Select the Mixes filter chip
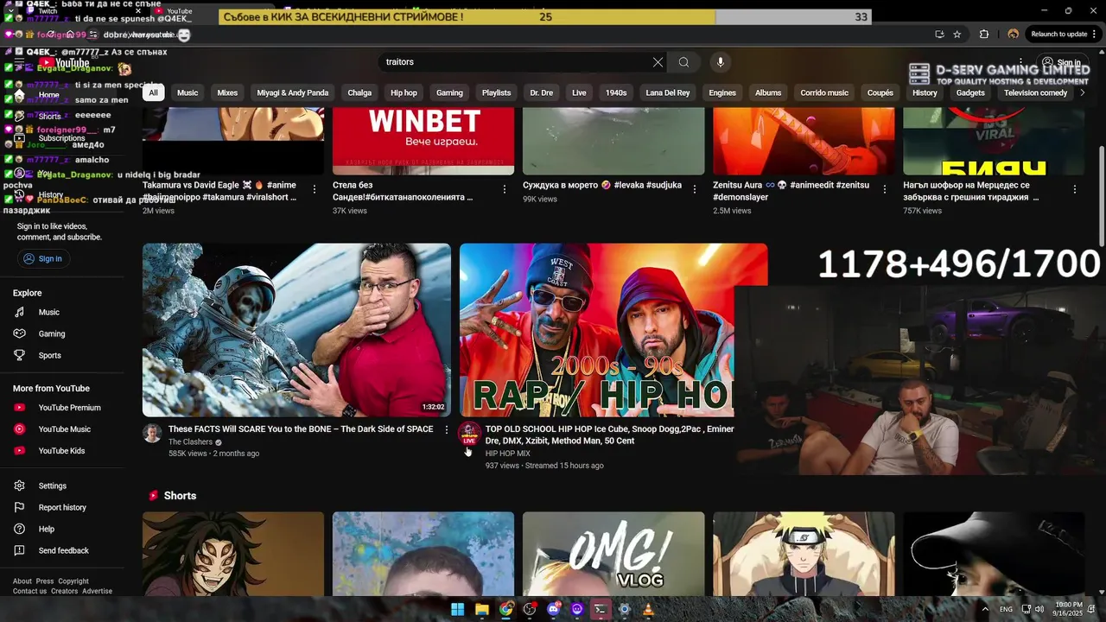 pos(227,92)
